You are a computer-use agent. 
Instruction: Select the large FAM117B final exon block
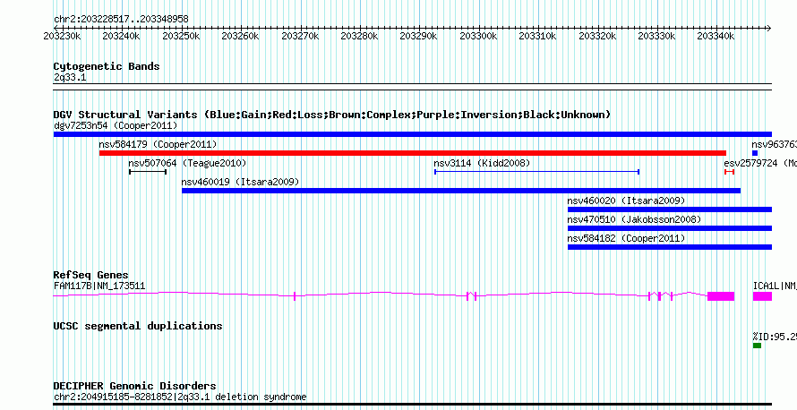(721, 296)
